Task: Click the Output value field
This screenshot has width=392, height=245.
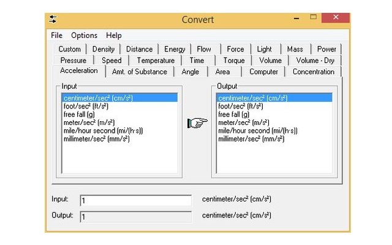Action: coord(135,216)
